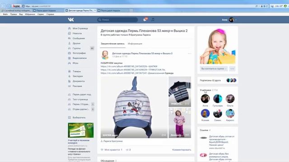Click the Обсуждения section heading
This screenshot has height=162, width=289.
pyautogui.click(x=107, y=161)
